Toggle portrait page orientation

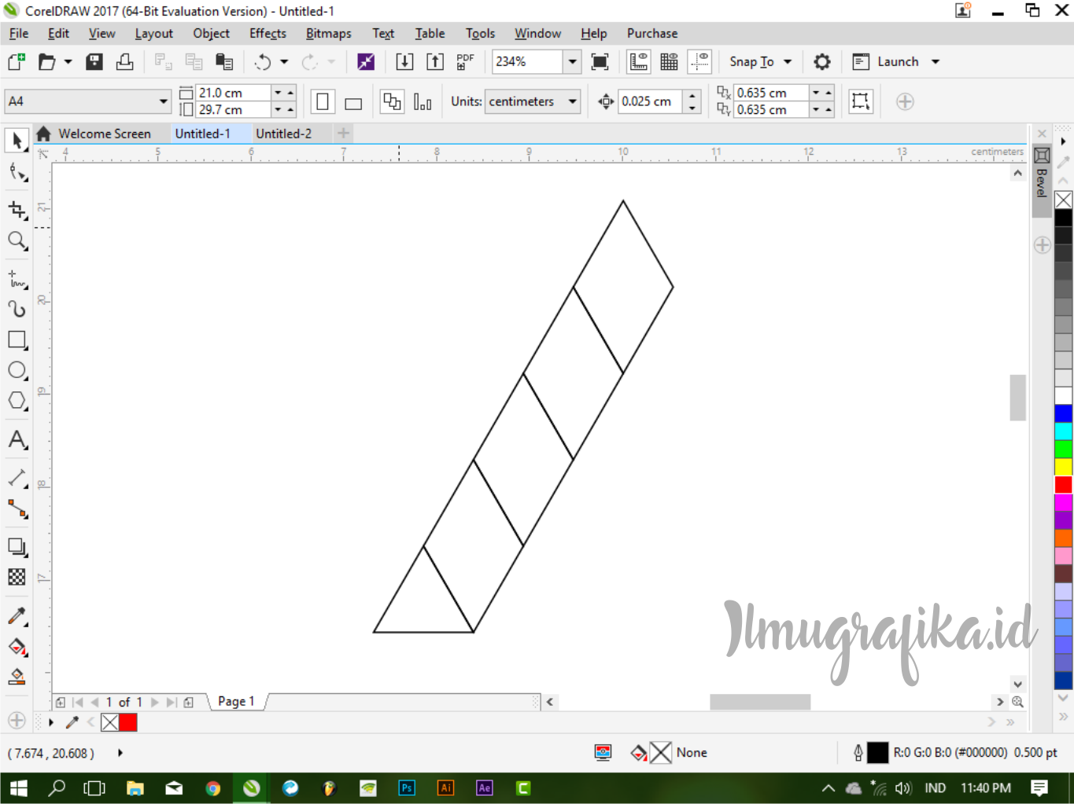pos(323,101)
